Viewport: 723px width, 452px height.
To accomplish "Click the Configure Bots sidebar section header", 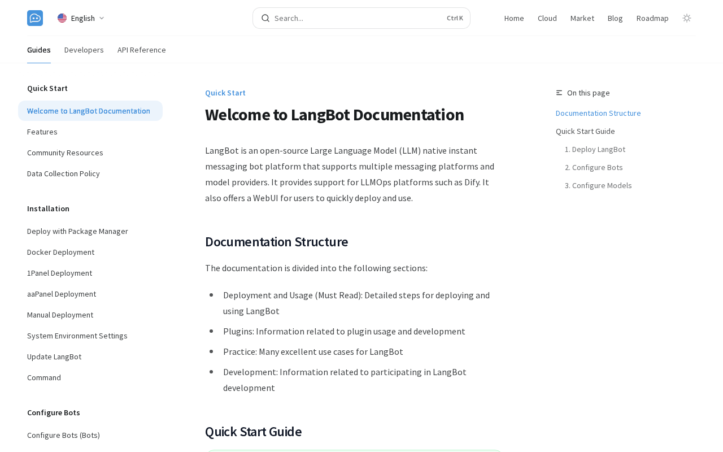I will 54,412.
